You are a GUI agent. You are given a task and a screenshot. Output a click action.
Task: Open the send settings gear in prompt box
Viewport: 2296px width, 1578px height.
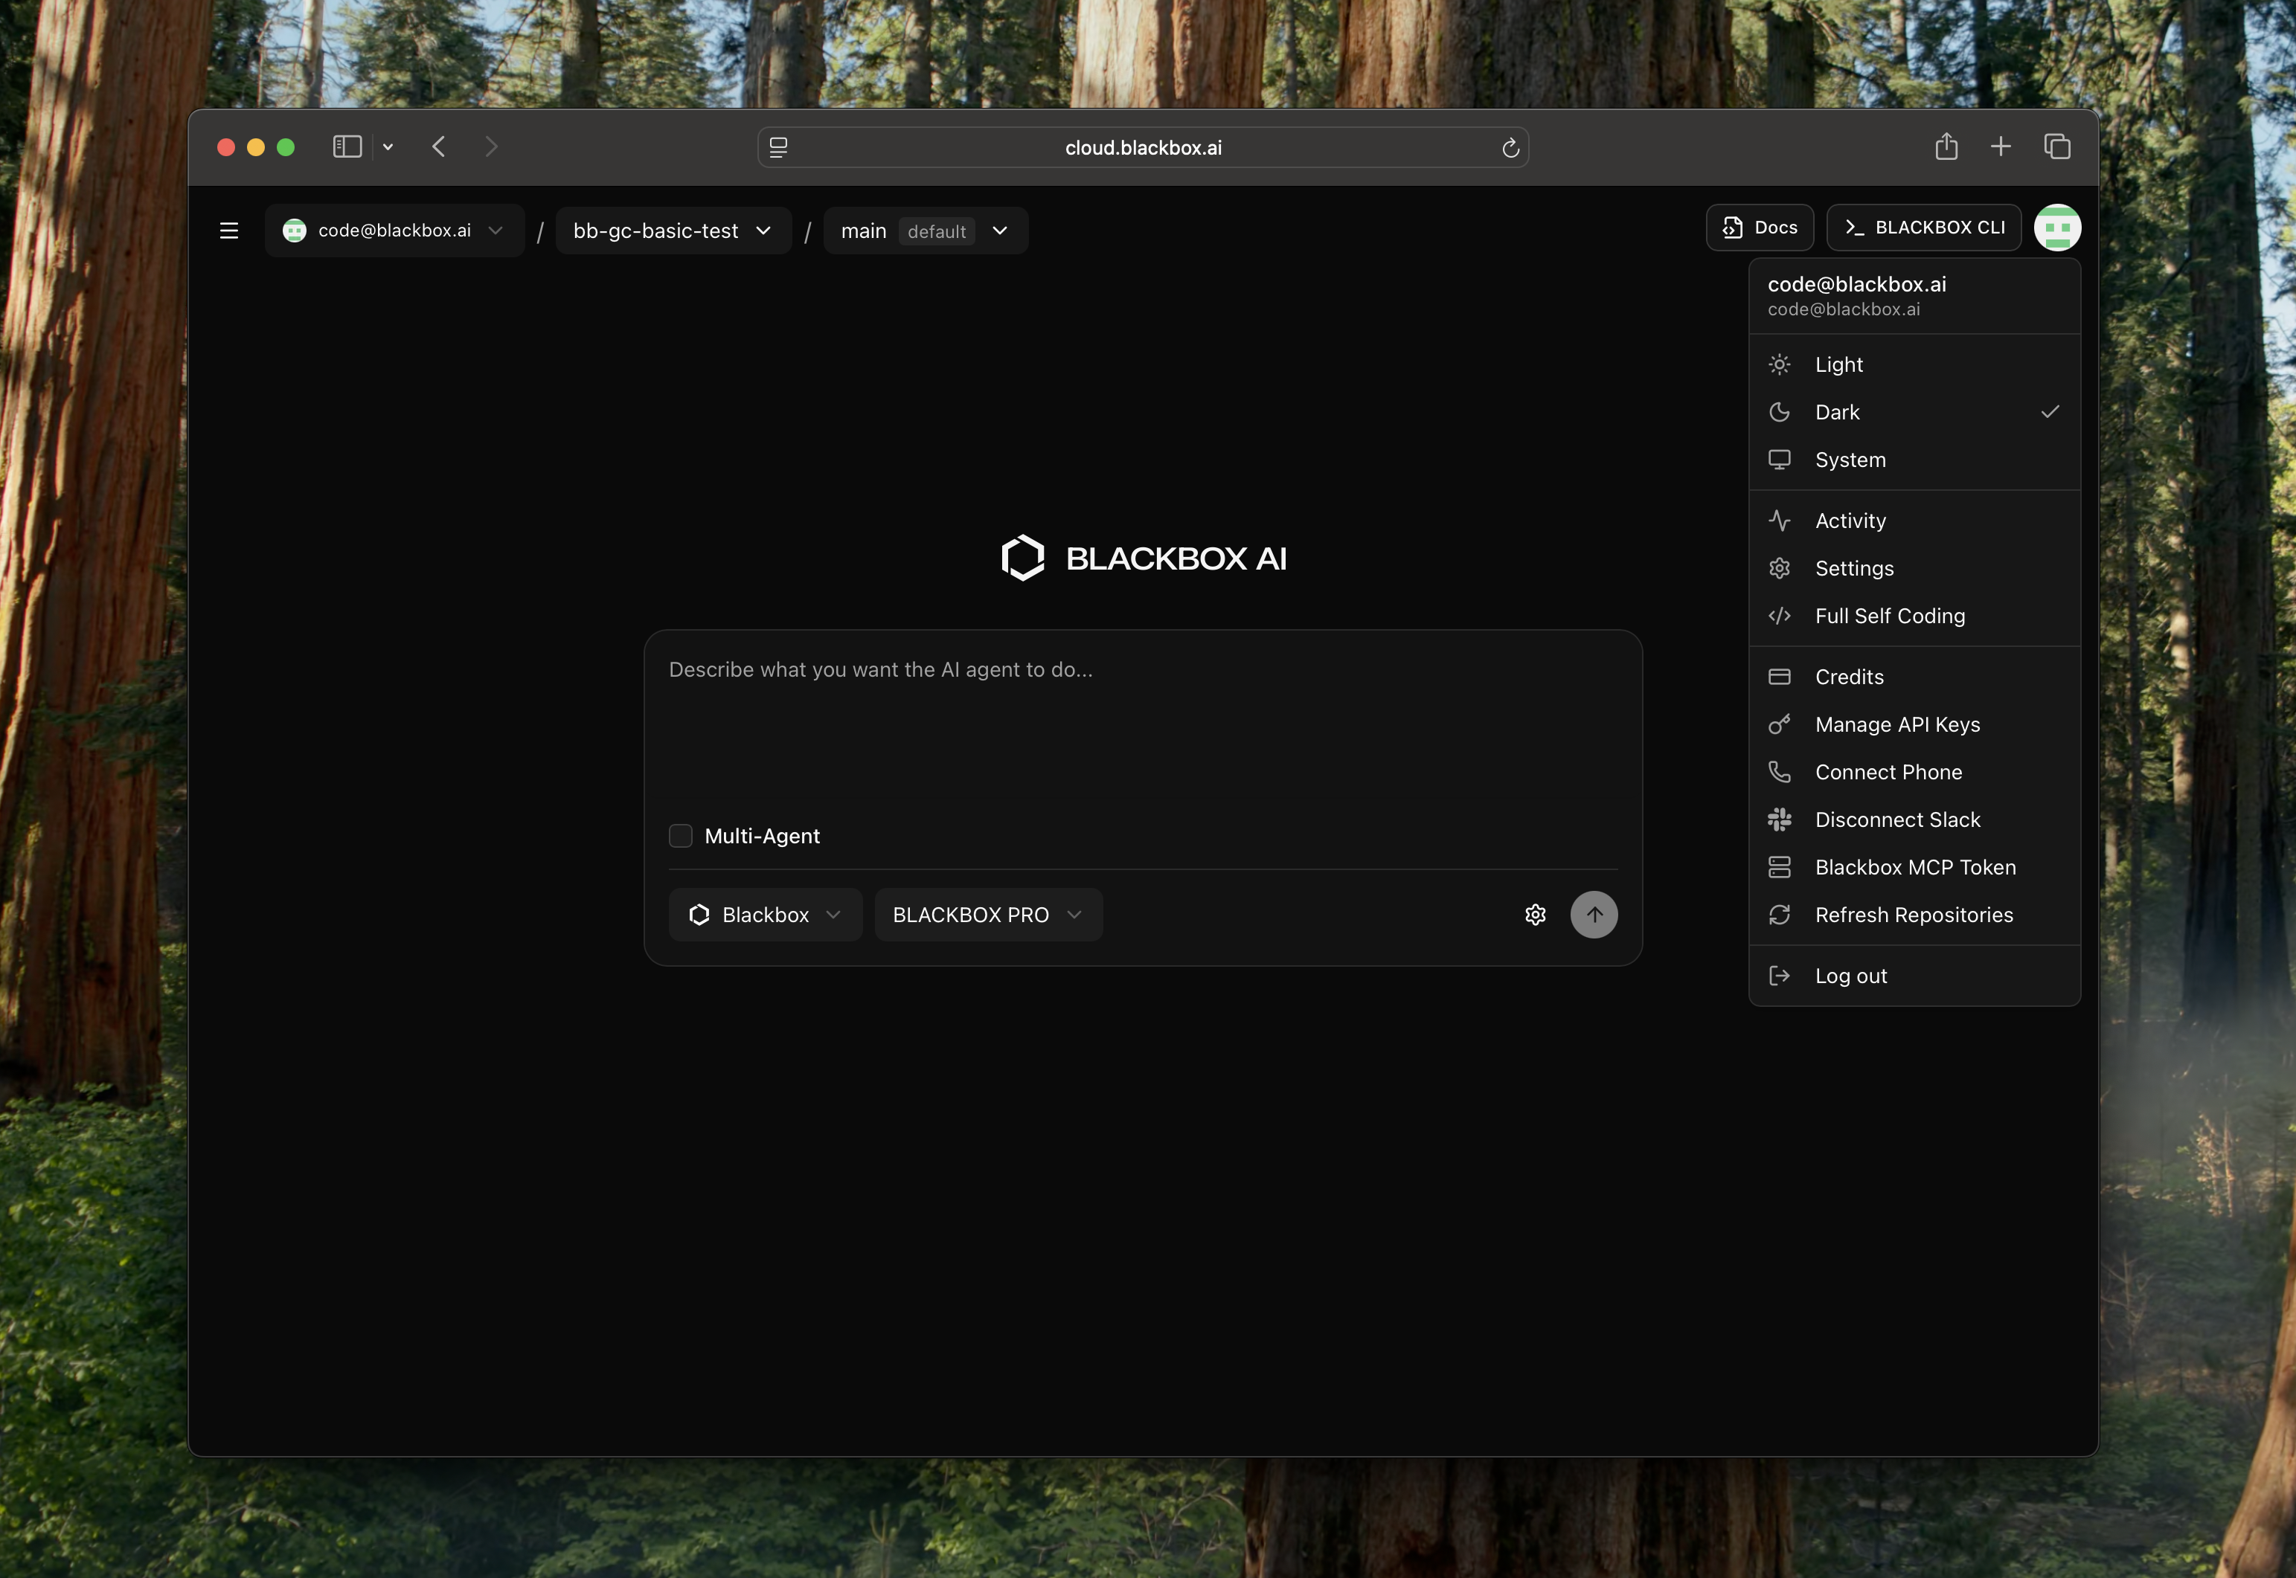1534,915
